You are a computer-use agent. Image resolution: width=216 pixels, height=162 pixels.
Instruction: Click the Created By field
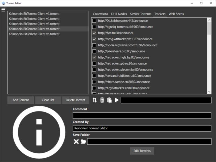(142, 128)
